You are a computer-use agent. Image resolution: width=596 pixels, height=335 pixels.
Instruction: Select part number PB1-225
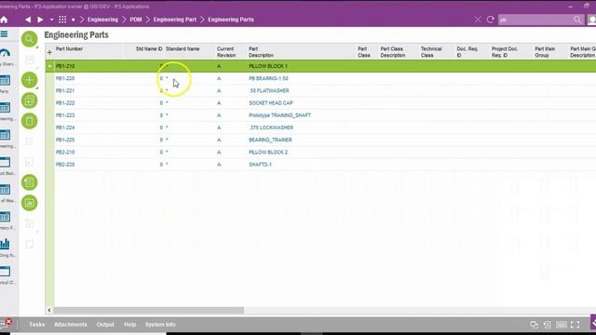tap(65, 140)
